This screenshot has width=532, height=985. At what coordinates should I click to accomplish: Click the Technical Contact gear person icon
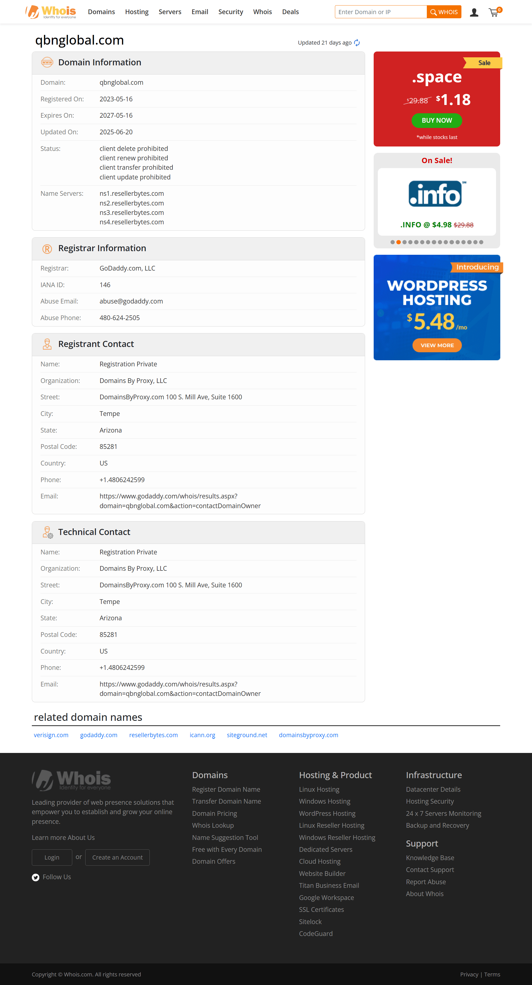[x=48, y=532]
